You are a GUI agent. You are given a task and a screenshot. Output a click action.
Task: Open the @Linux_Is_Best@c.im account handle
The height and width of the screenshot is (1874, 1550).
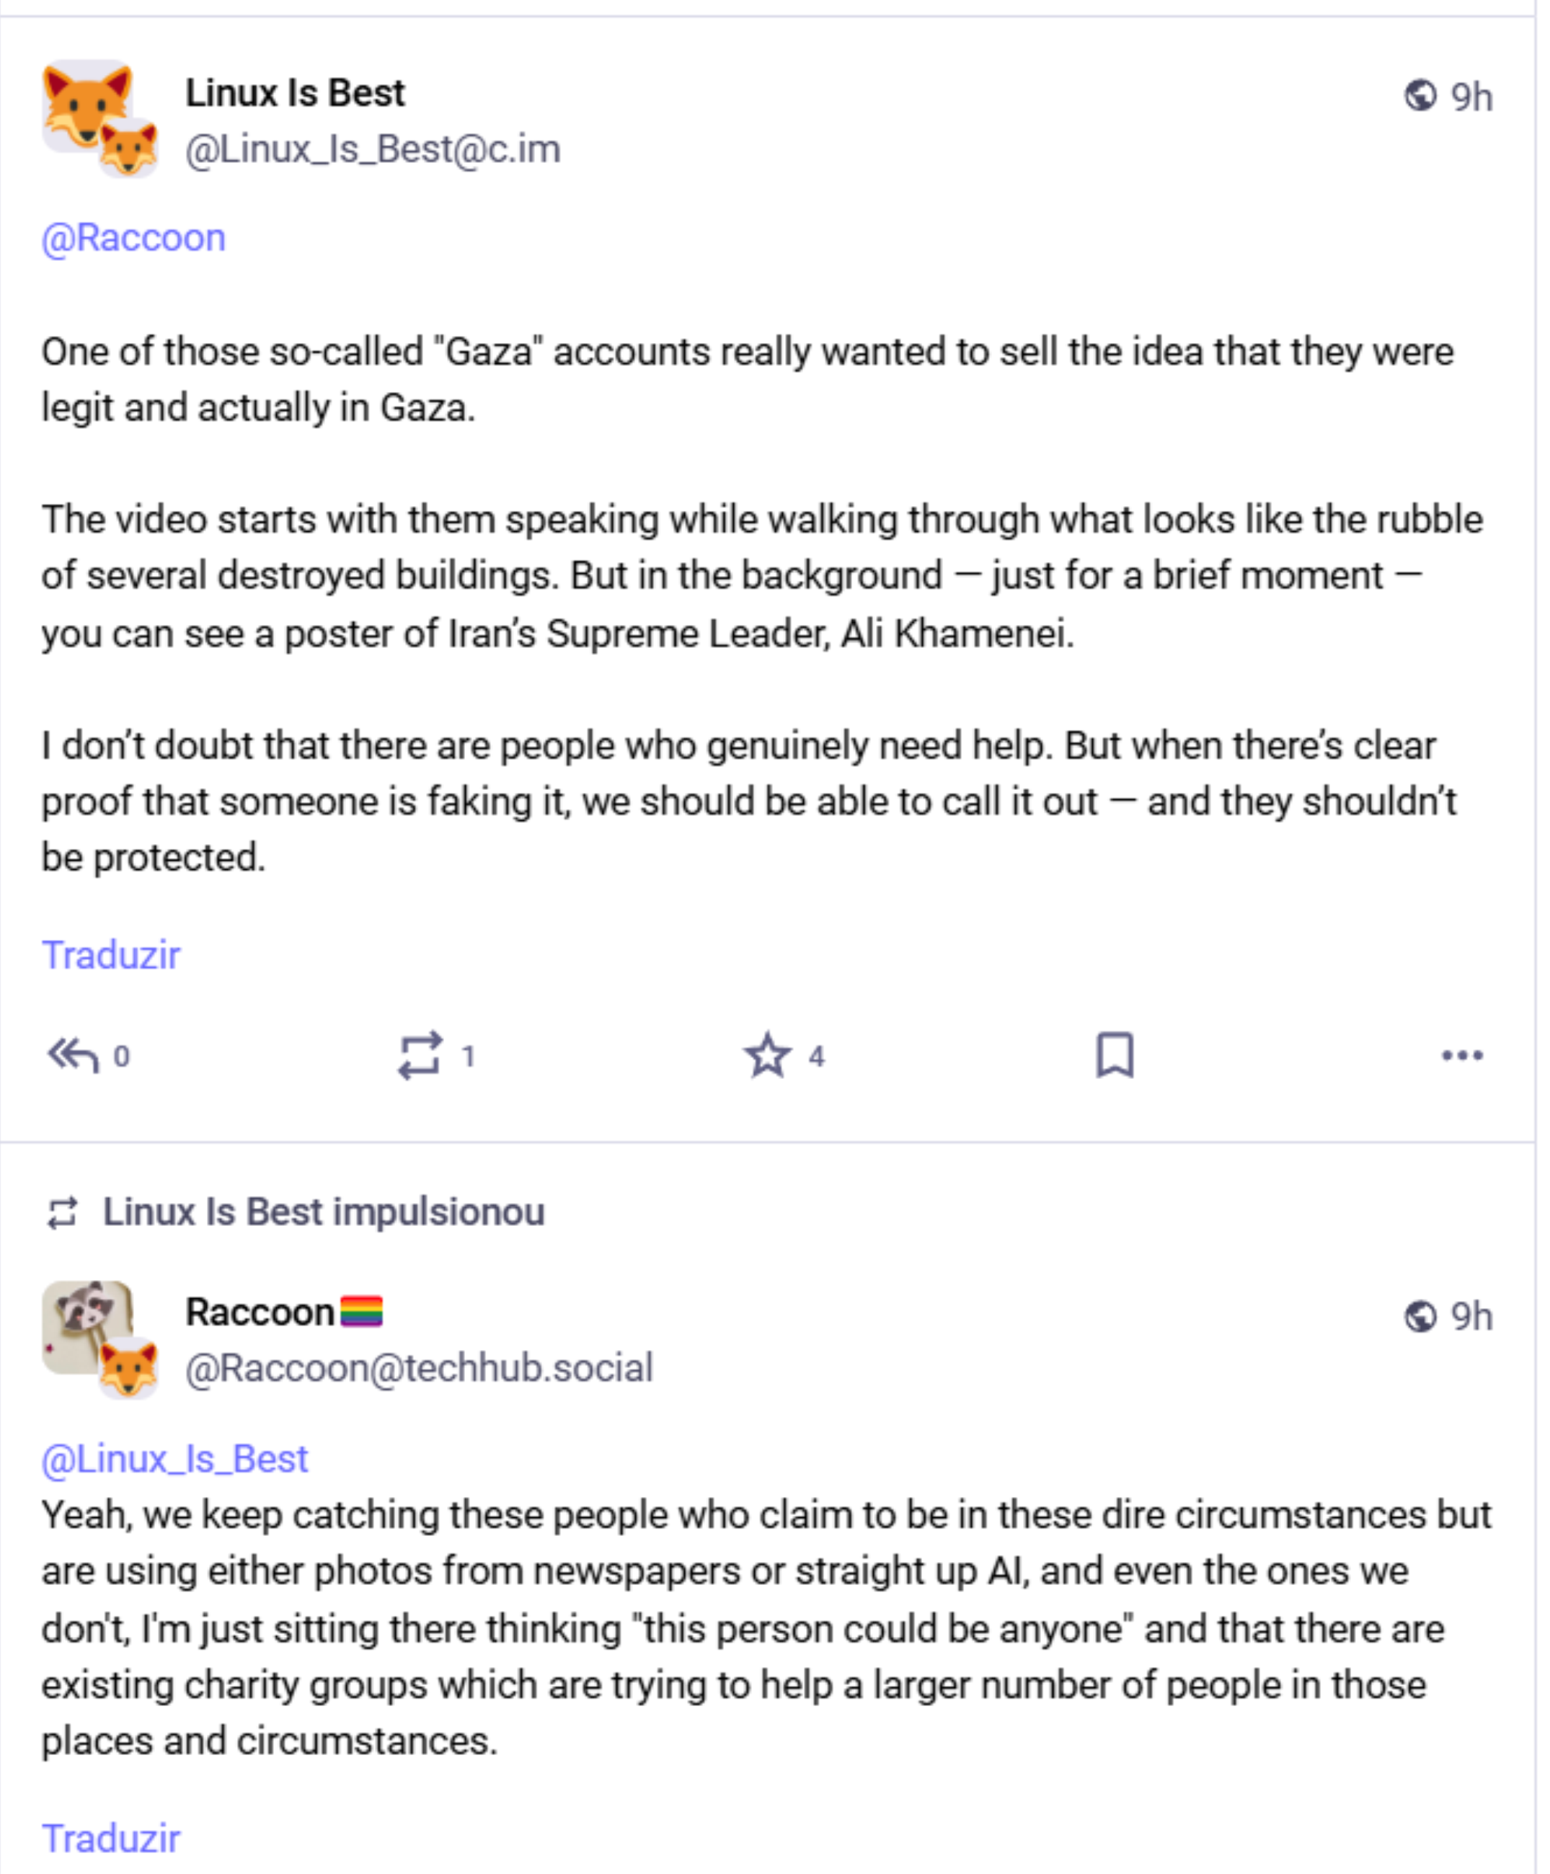pos(373,149)
